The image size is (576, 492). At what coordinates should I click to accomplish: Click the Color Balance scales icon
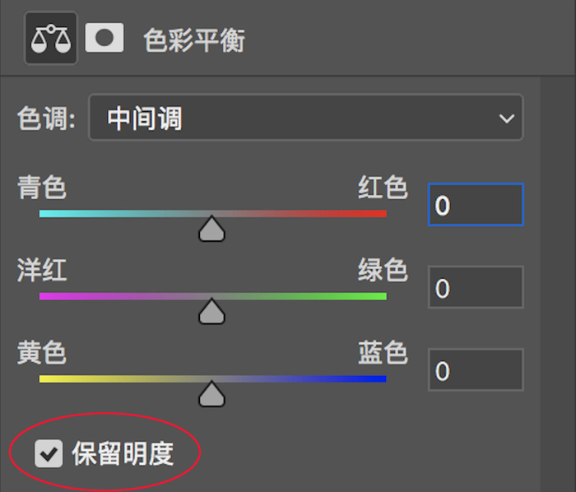tap(51, 38)
